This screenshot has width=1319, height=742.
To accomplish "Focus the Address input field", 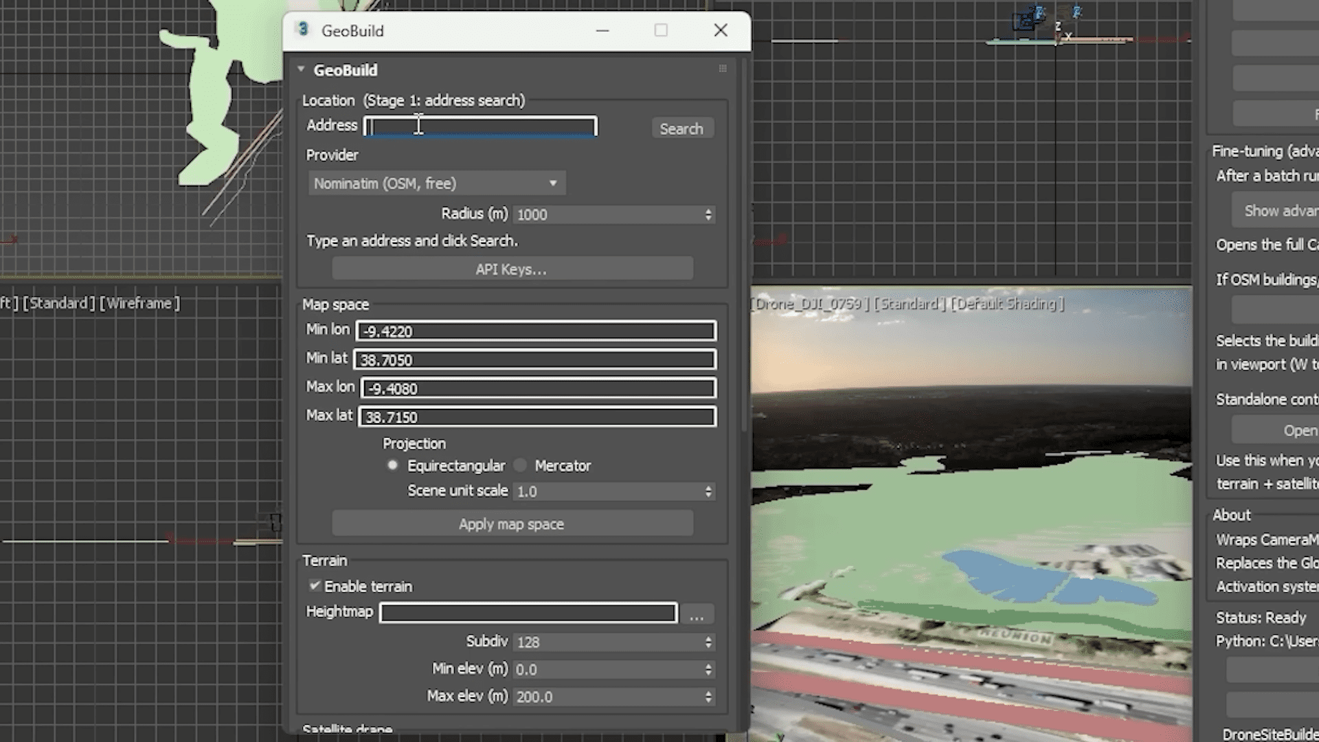I will tap(480, 126).
